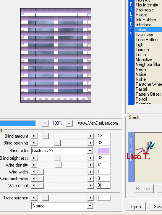This screenshot has width=162, height=215.
Task: Increase Wire density with right arrow
Action: tap(91, 165)
